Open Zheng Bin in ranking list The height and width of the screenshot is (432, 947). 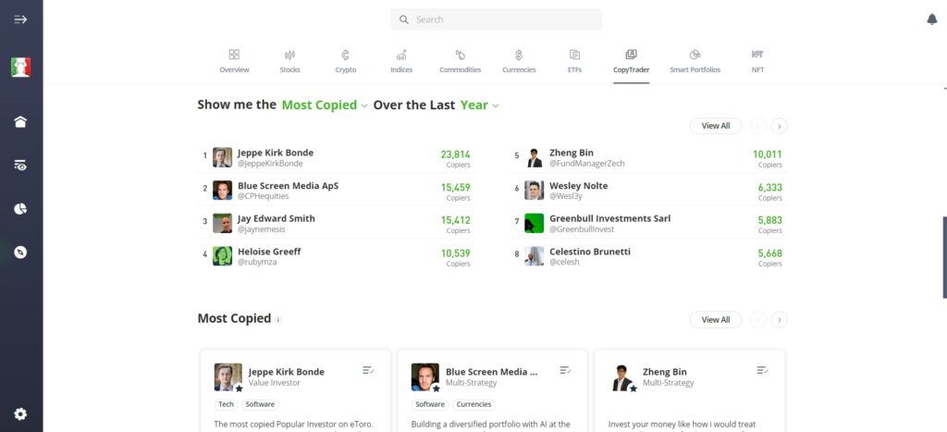[x=649, y=157]
